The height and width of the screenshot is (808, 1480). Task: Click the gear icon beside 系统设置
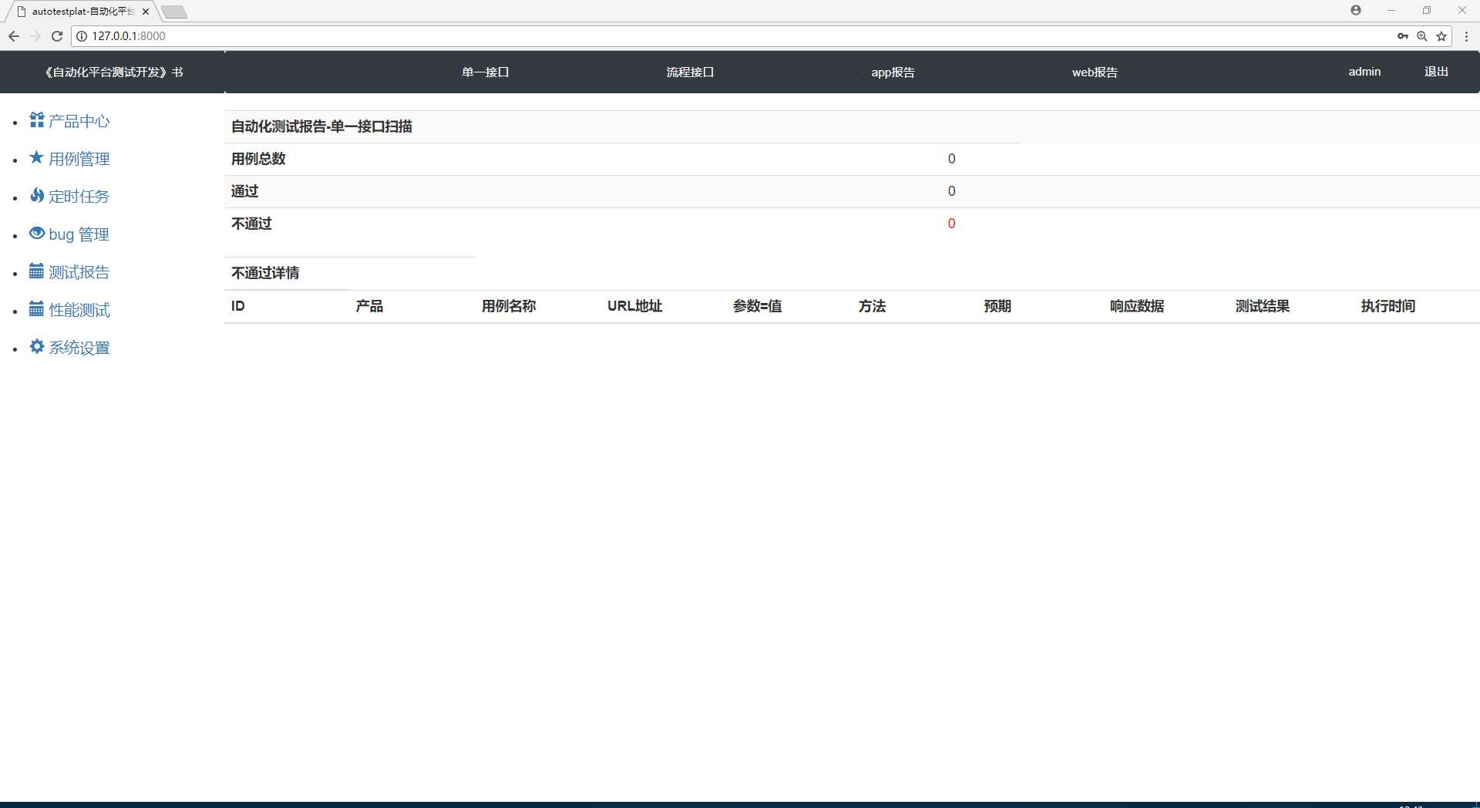click(36, 346)
